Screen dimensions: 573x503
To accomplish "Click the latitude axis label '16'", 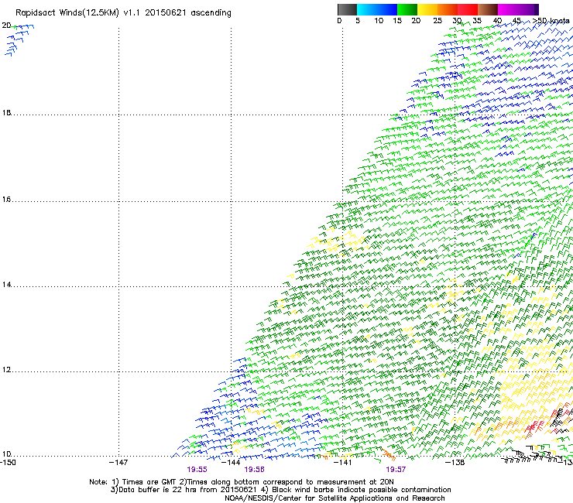I will pyautogui.click(x=6, y=200).
